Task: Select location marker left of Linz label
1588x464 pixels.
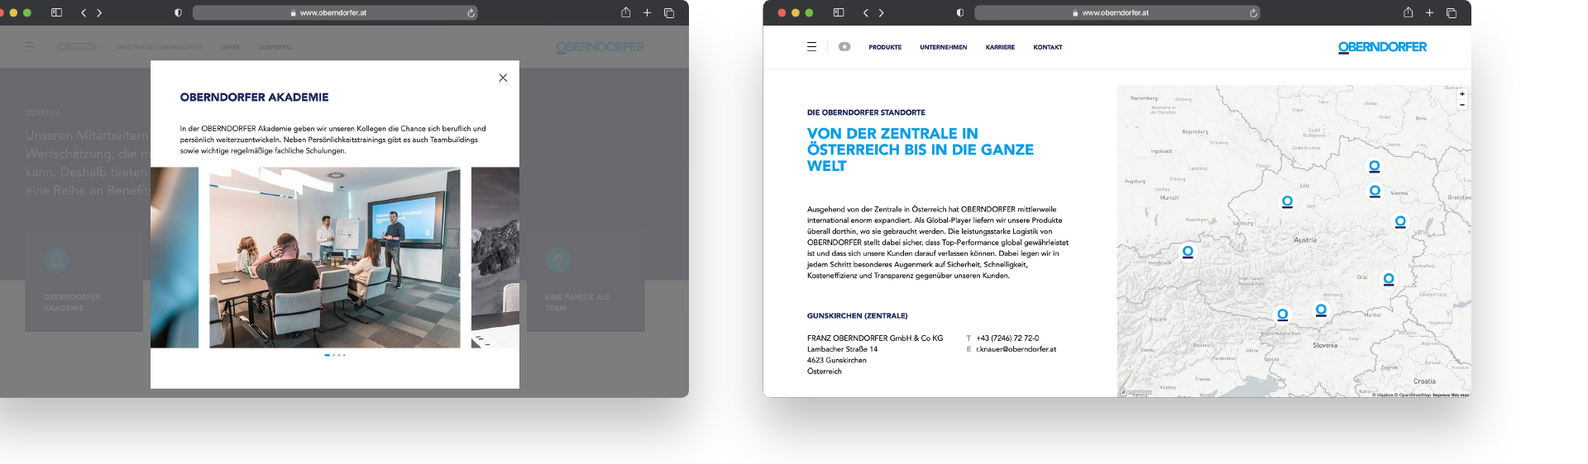Action: [1287, 202]
